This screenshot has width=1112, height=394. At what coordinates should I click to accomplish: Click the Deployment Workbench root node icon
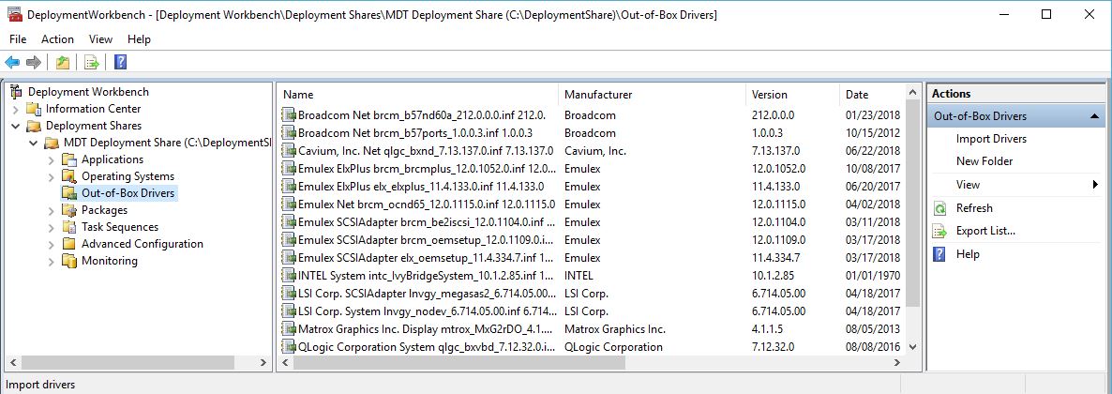coord(16,92)
